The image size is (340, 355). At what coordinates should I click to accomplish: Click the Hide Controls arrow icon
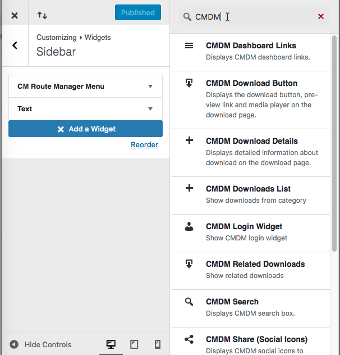click(14, 344)
